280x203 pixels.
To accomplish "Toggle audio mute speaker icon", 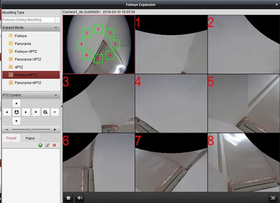I will pyautogui.click(x=80, y=198).
